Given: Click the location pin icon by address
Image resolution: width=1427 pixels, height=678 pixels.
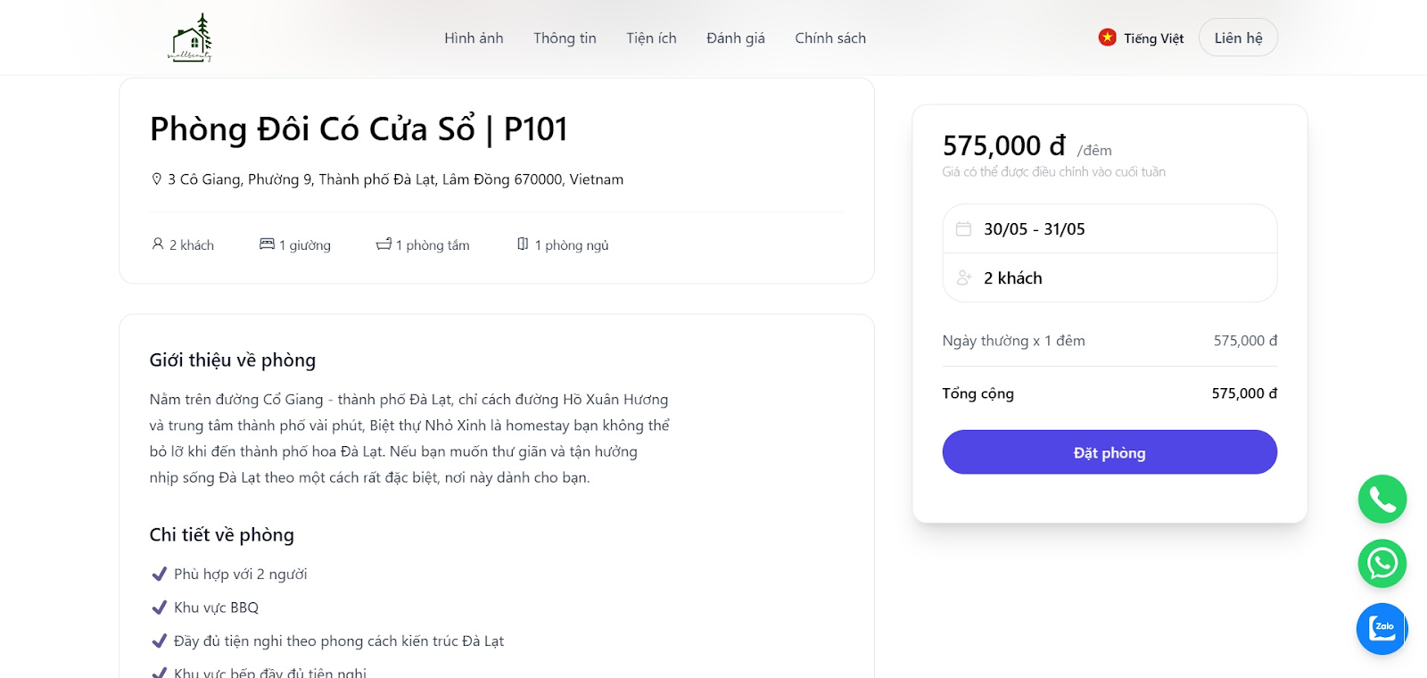Looking at the screenshot, I should click(x=157, y=179).
